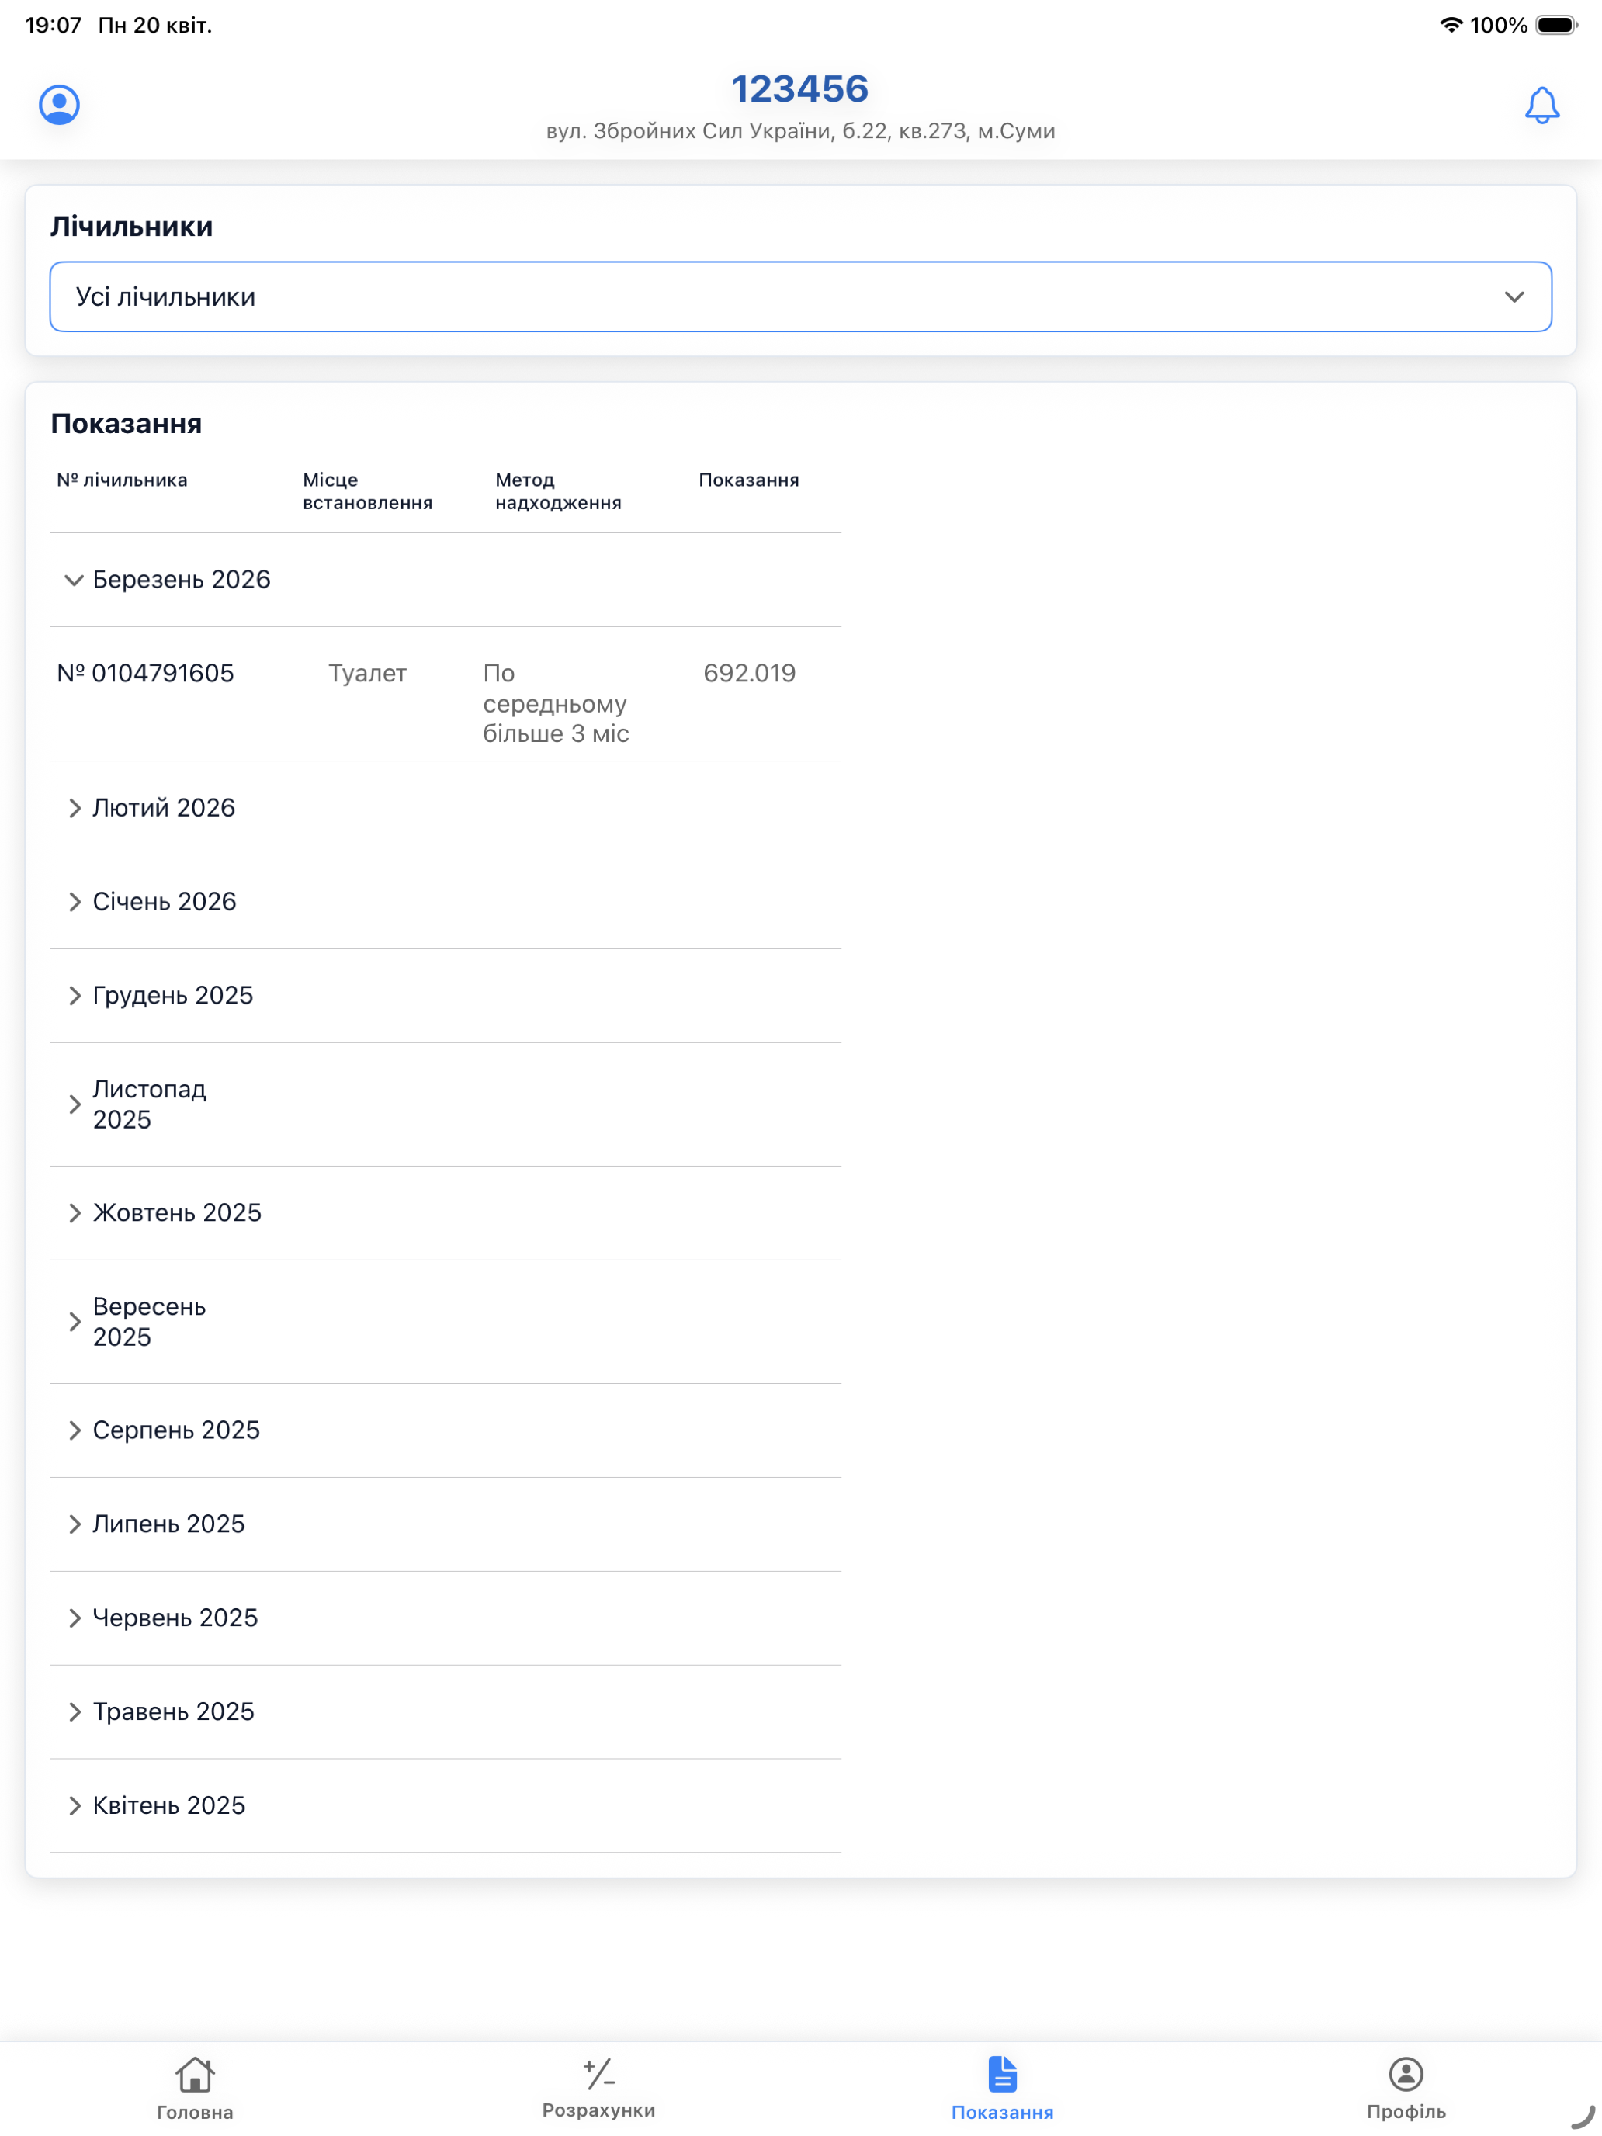Open notifications bell icon
Image resolution: width=1602 pixels, height=2136 pixels.
1541,106
